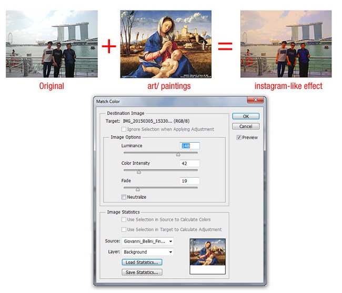Screen dimensions: 342x293
Task: Enable the Neutralize checkbox
Action: coord(124,197)
